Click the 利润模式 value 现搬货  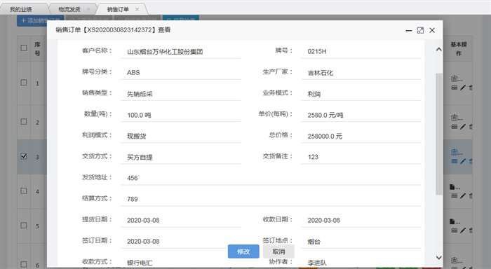tap(137, 136)
